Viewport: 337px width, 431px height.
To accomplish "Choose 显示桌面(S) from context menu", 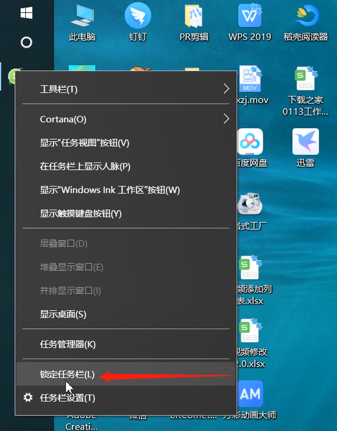I will tap(125, 314).
